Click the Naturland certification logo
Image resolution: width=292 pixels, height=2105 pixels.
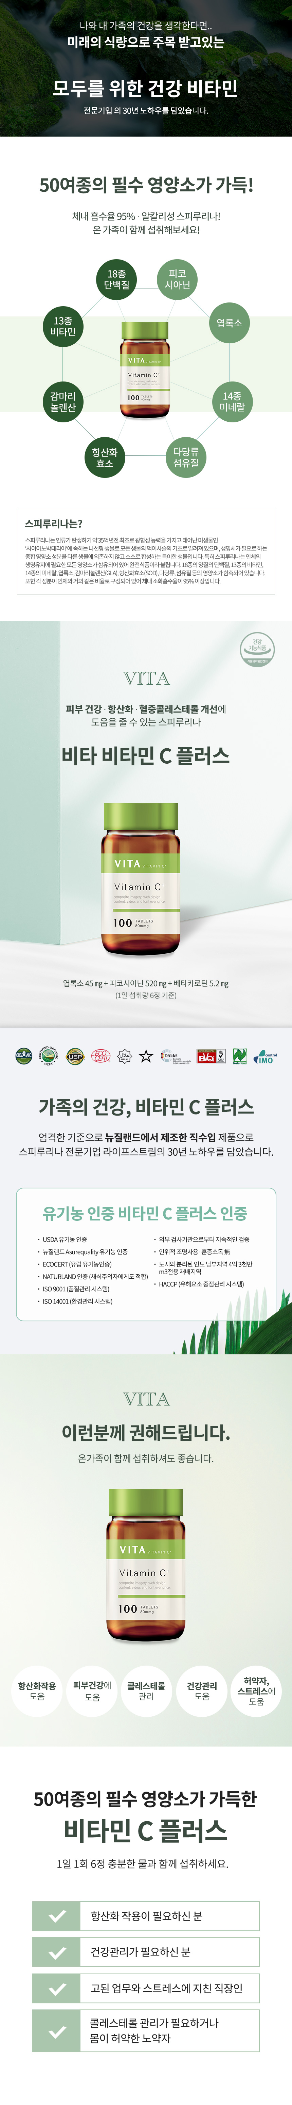click(x=240, y=1056)
